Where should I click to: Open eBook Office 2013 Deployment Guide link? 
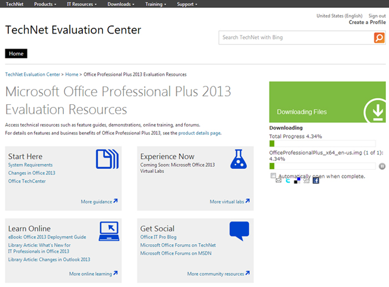(47, 237)
